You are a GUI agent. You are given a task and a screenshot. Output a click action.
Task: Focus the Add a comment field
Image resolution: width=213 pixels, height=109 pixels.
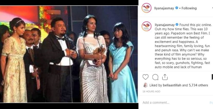point(175,103)
